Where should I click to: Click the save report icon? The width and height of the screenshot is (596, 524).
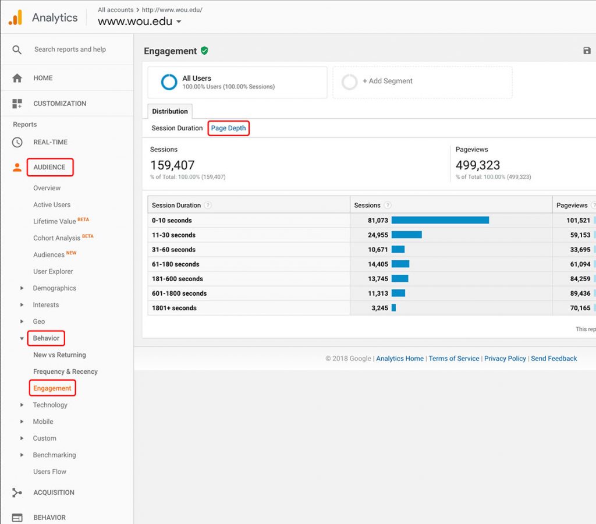pyautogui.click(x=587, y=51)
